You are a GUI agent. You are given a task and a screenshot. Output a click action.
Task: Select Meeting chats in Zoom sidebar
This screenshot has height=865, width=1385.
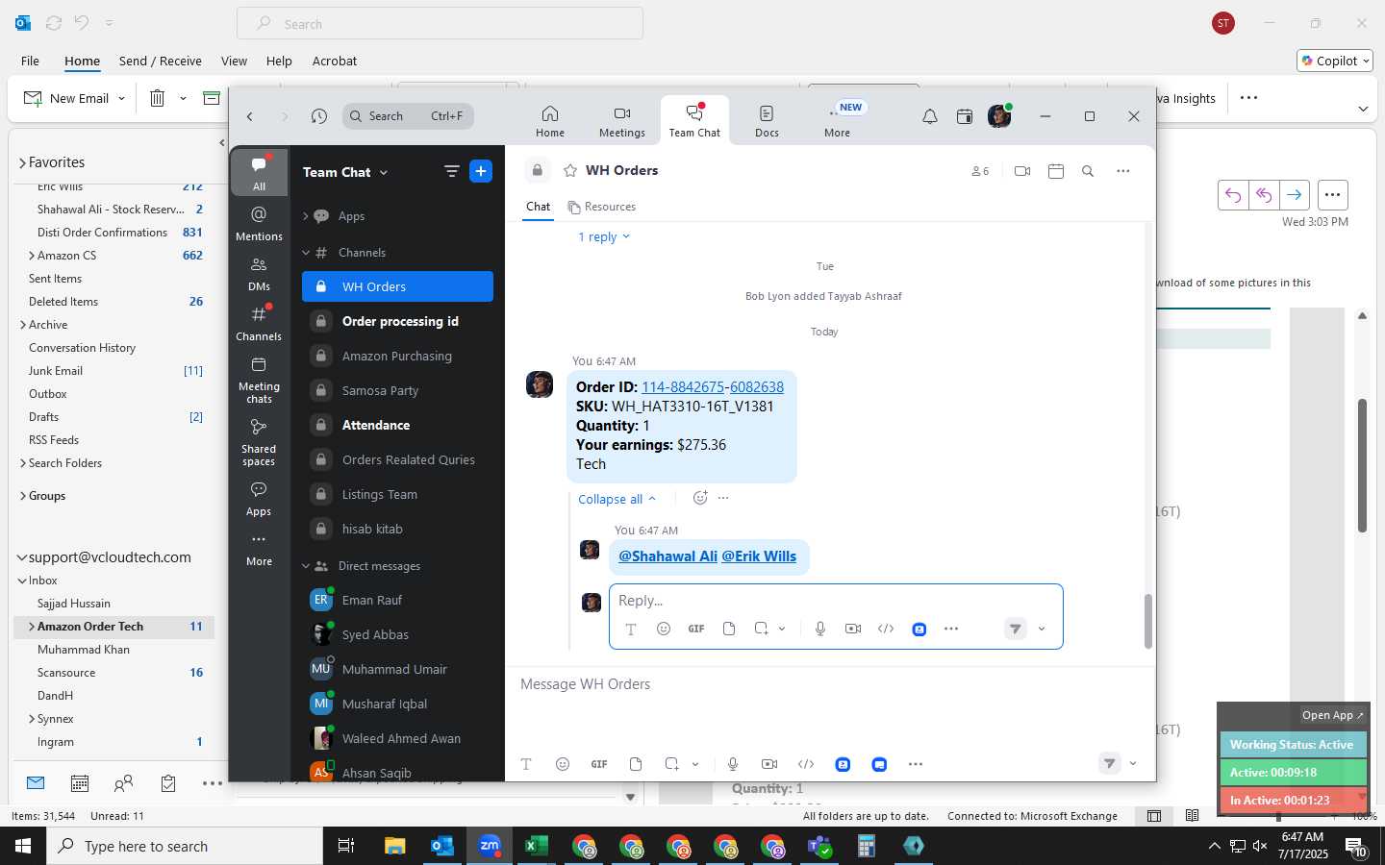pos(259,380)
